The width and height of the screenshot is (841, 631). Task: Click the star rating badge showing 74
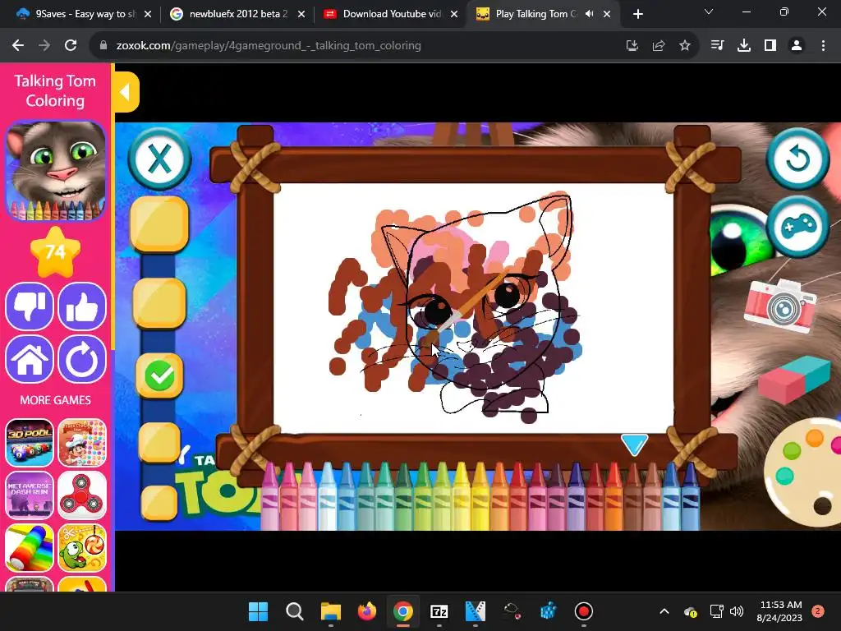tap(55, 251)
